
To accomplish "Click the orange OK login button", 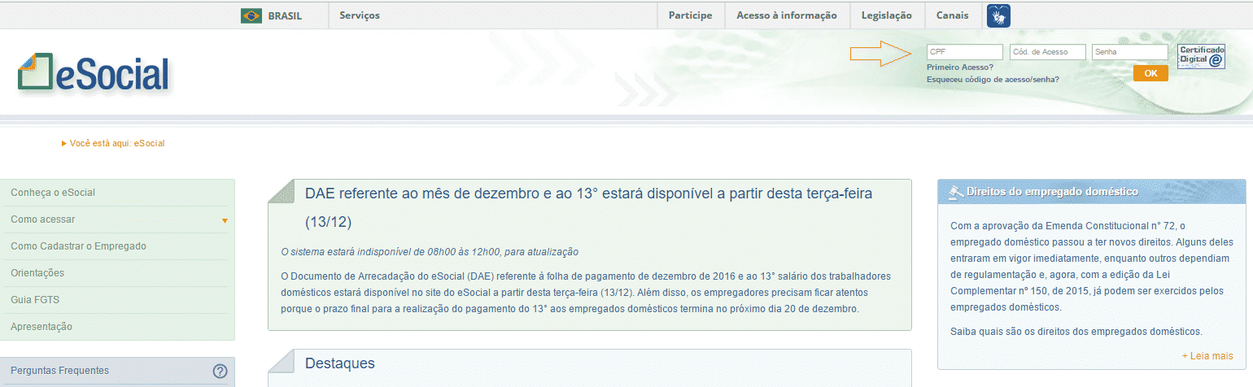I will (x=1150, y=73).
